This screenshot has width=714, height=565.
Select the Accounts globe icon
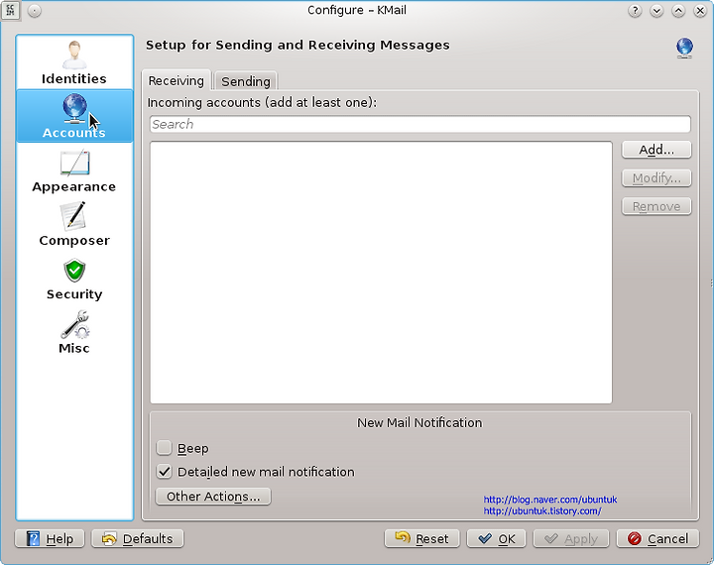pyautogui.click(x=74, y=108)
